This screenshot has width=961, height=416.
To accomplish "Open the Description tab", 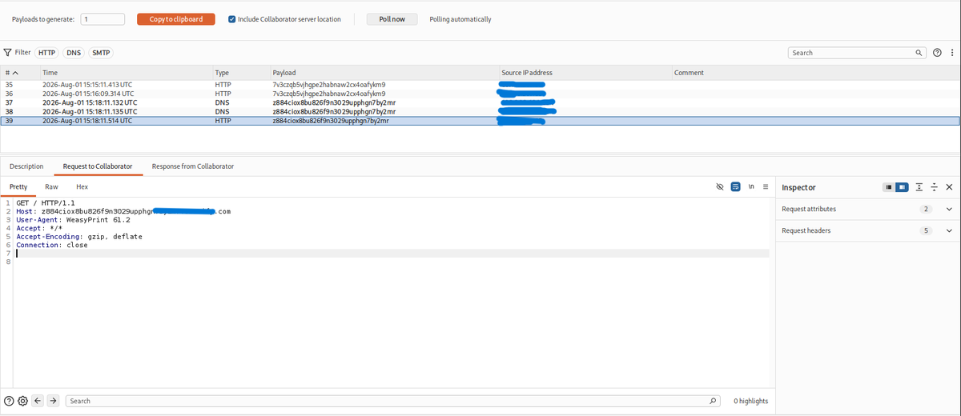I will coord(26,166).
